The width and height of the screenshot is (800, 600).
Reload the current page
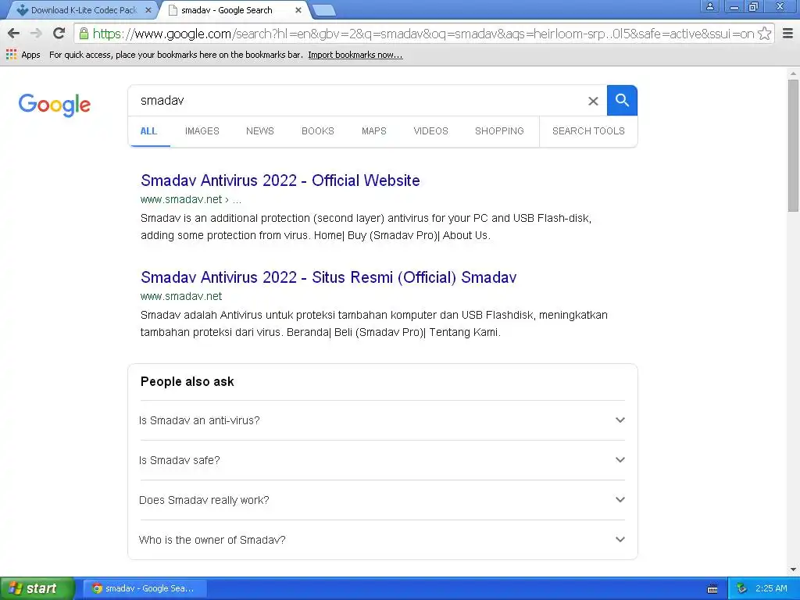tap(59, 34)
